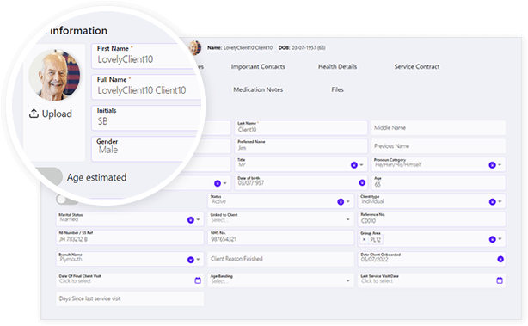Open the Medication Notes tab
The height and width of the screenshot is (326, 528).
coord(258,89)
